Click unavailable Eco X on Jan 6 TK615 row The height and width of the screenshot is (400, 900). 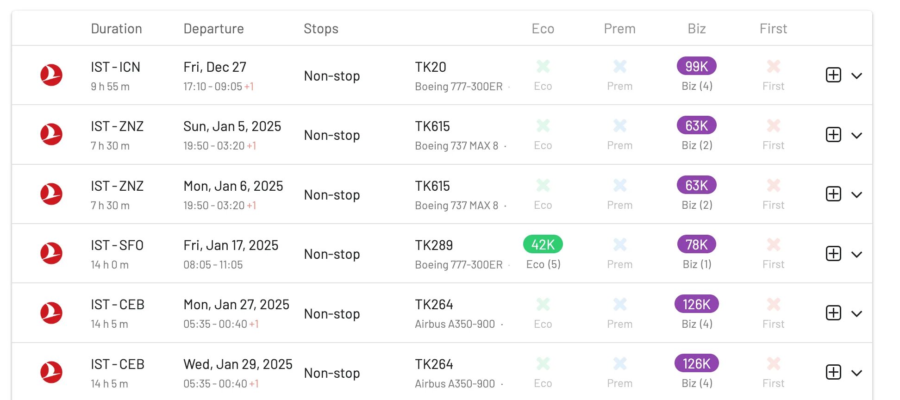point(543,185)
